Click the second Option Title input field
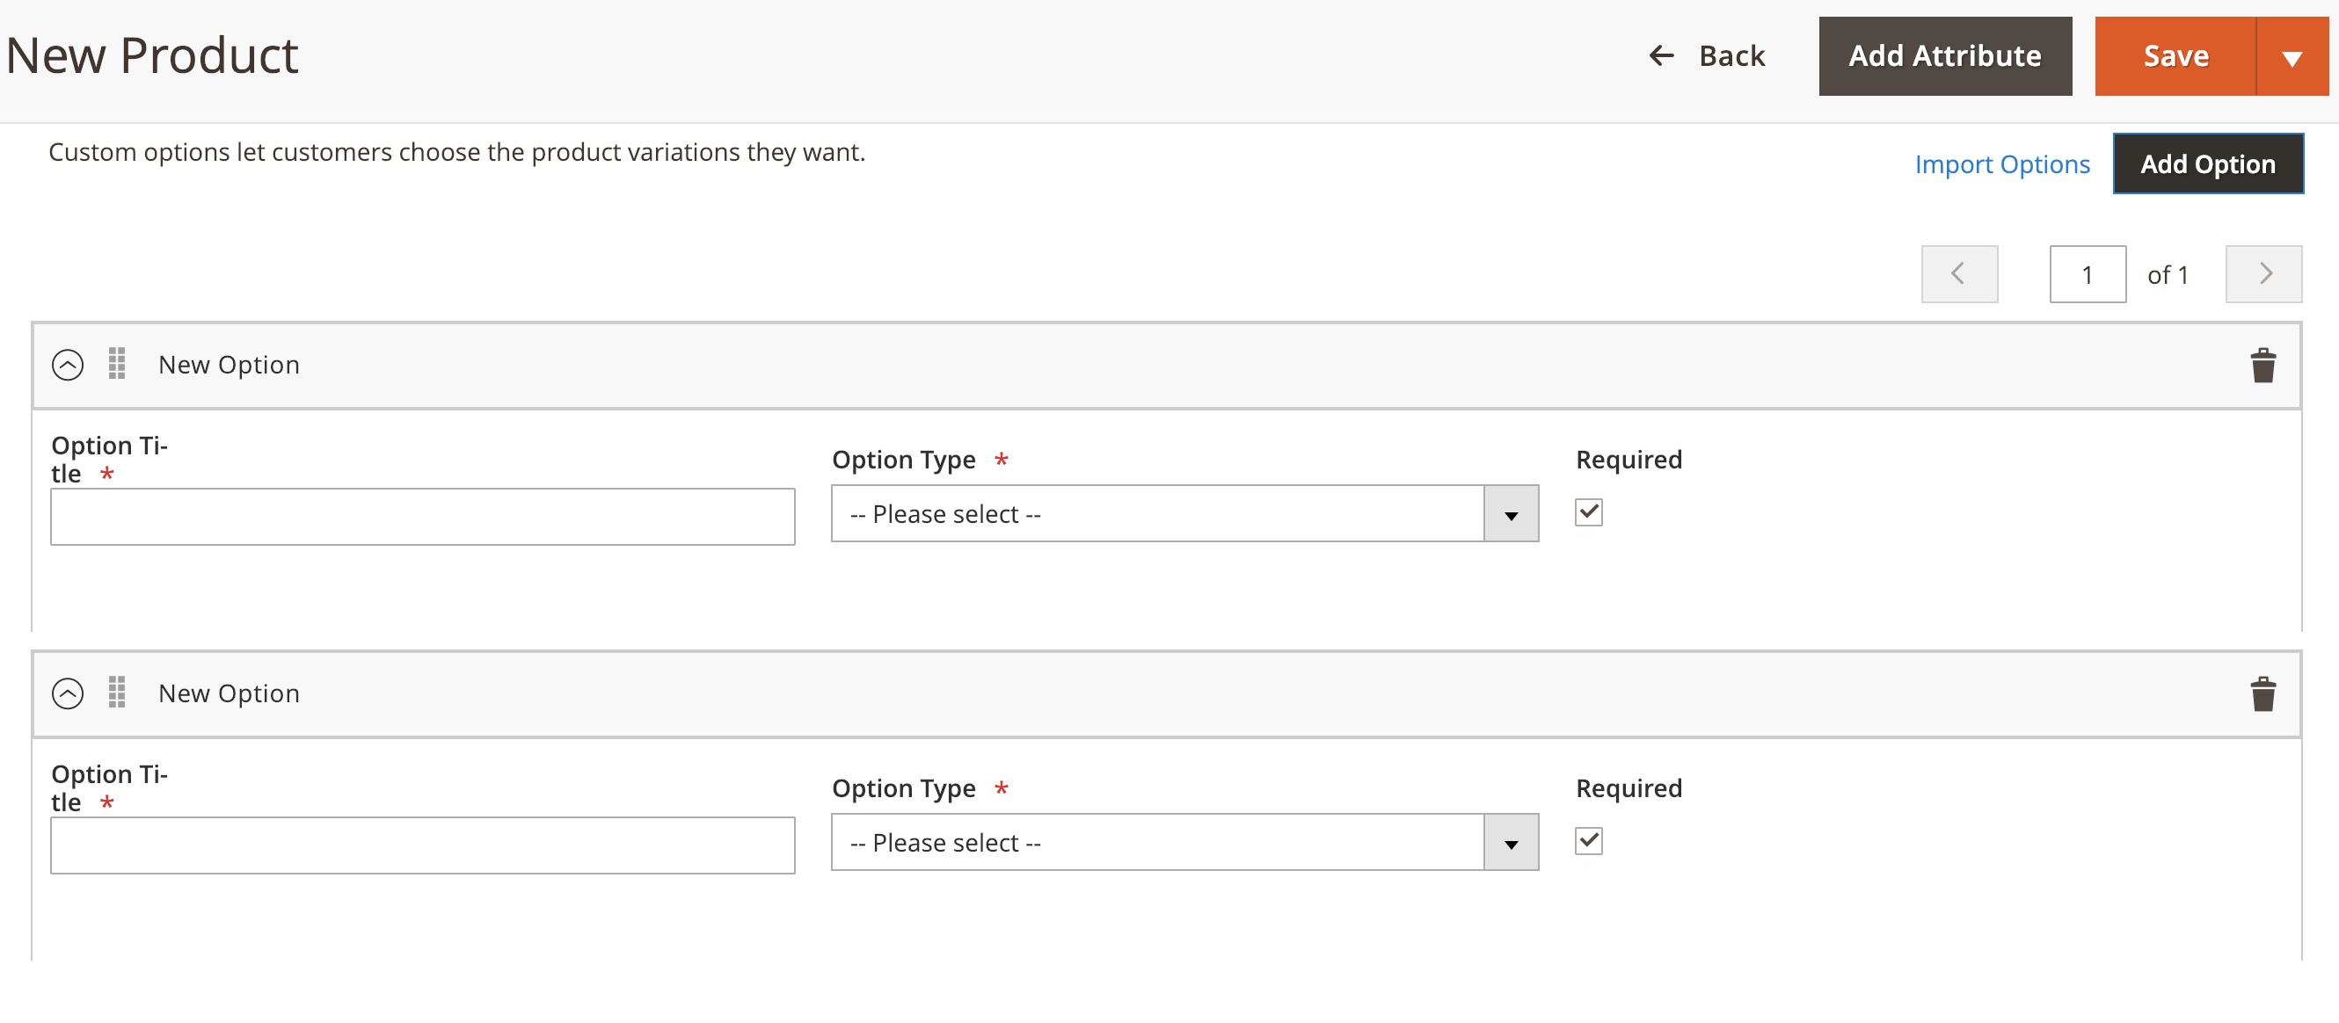 pyautogui.click(x=422, y=845)
